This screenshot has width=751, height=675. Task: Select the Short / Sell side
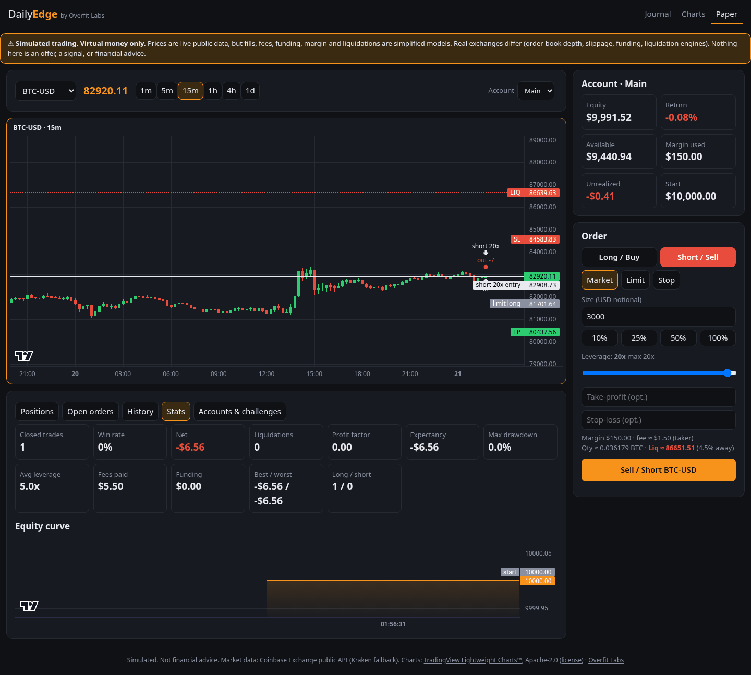(698, 257)
